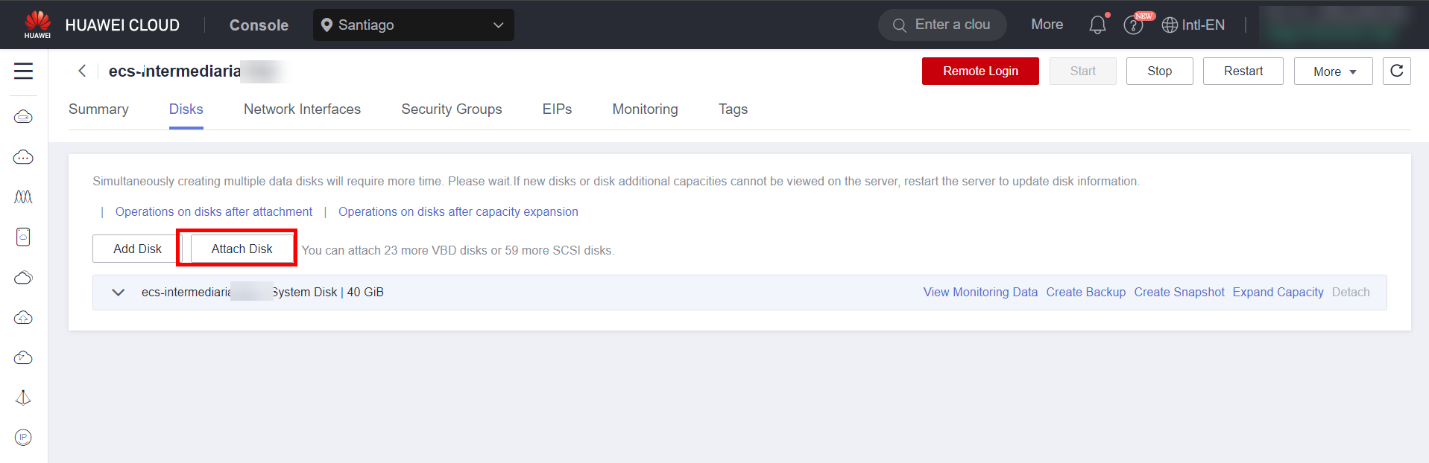Viewport: 1429px width, 463px height.
Task: Open the help question mark icon
Action: tap(1133, 26)
